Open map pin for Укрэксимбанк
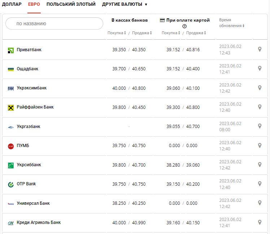Image resolution: width=270 pixels, height=234 pixels. pyautogui.click(x=260, y=88)
